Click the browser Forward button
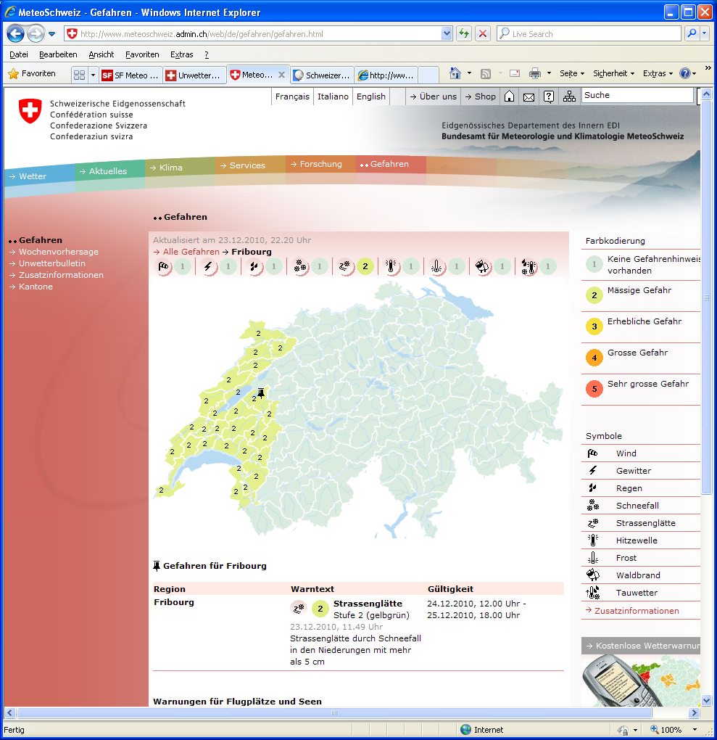Image resolution: width=717 pixels, height=740 pixels. pyautogui.click(x=36, y=34)
